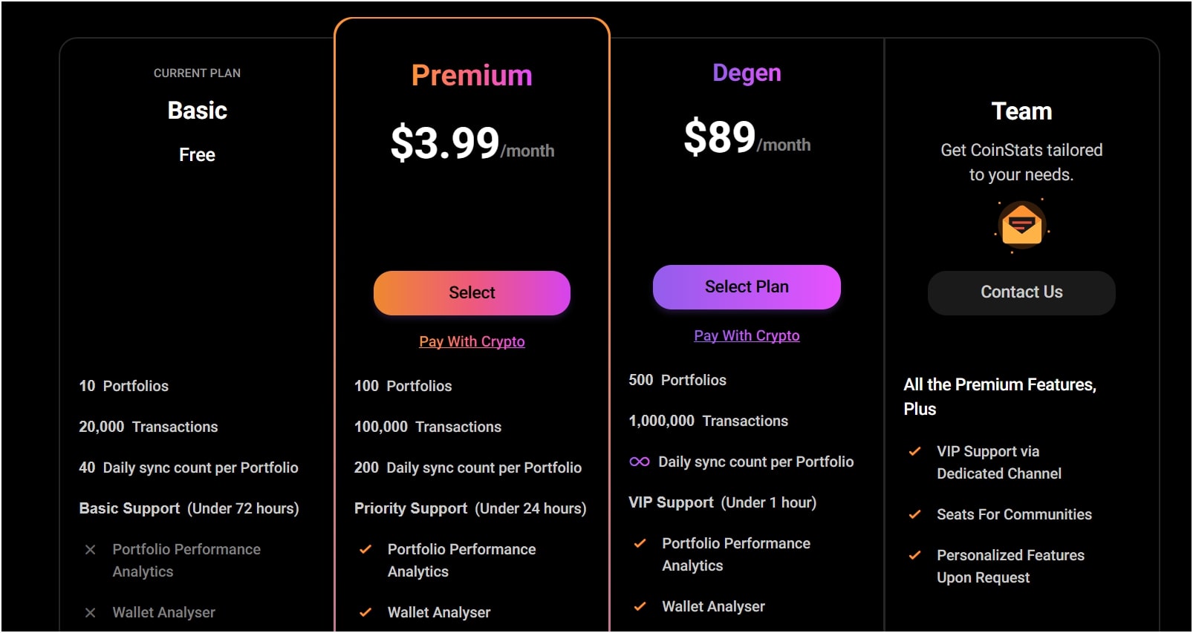Click checkmark beside VIP Support via Dedicated Channel
Screen dimensions: 1193x633
pyautogui.click(x=915, y=452)
